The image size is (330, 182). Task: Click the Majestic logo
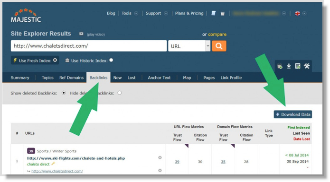[x=26, y=16]
